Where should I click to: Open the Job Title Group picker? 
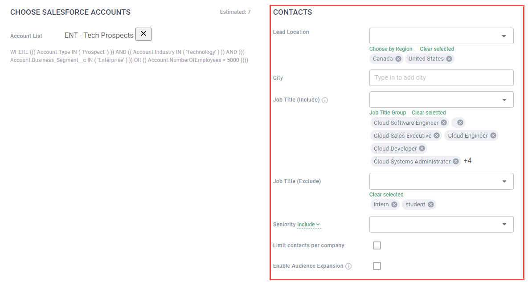pyautogui.click(x=387, y=112)
